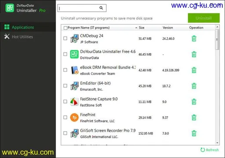Click trash icon for EmEditor (64-bit)
Image resolution: width=225 pixels, height=158 pixels.
point(194,86)
